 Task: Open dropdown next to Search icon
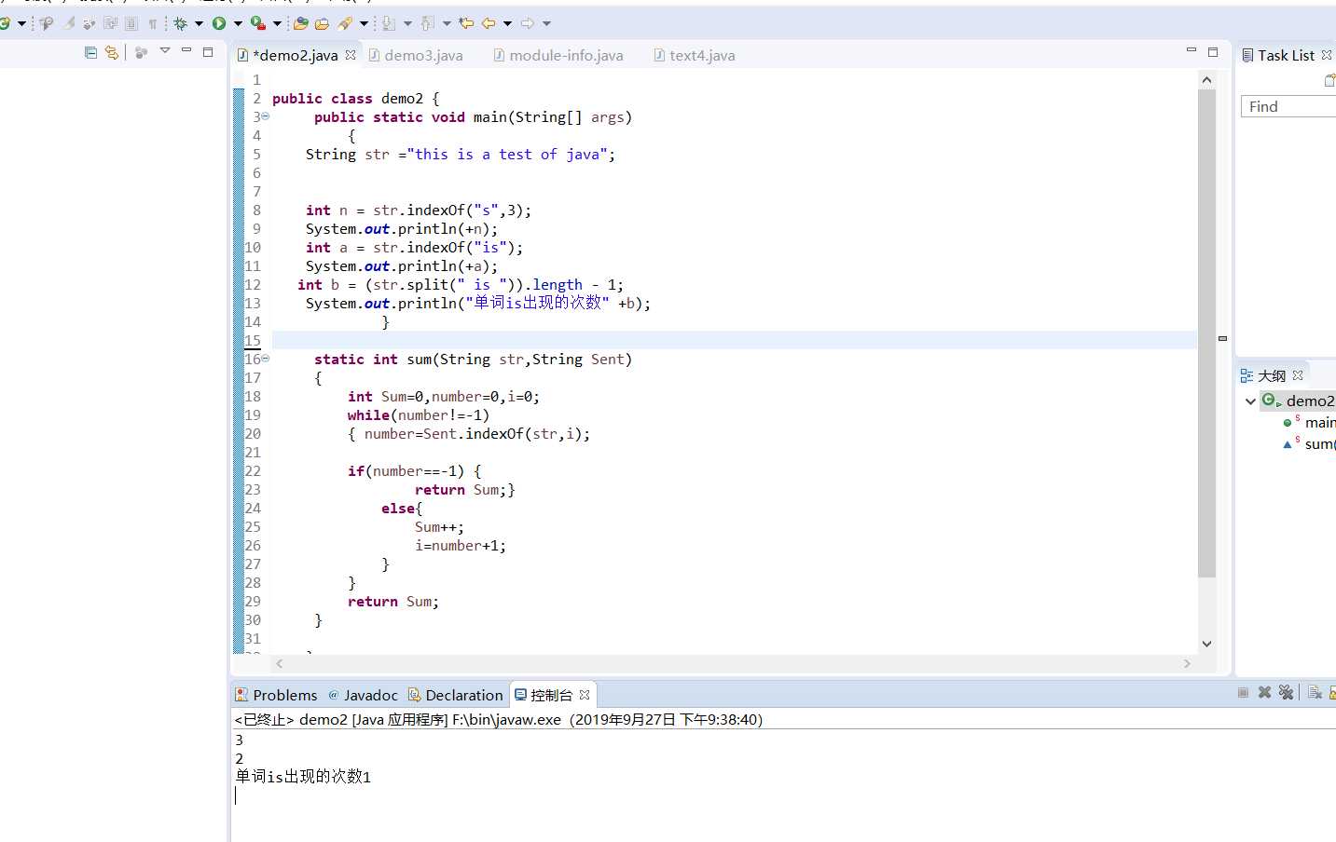[364, 23]
